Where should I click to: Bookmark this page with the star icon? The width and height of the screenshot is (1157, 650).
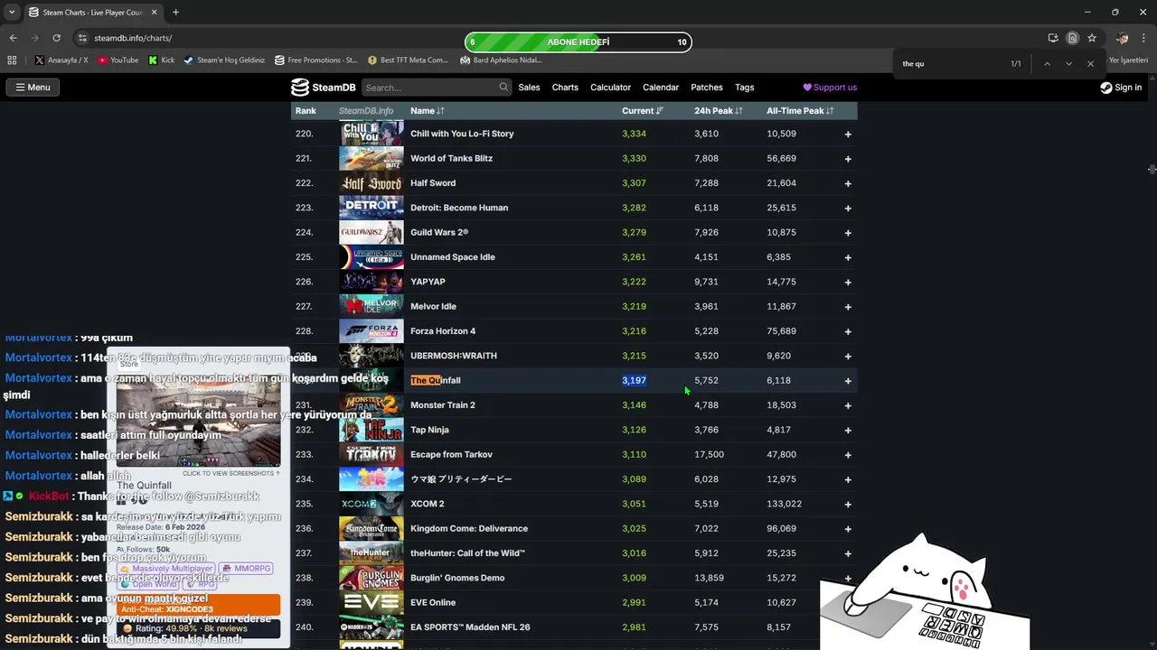(x=1092, y=38)
